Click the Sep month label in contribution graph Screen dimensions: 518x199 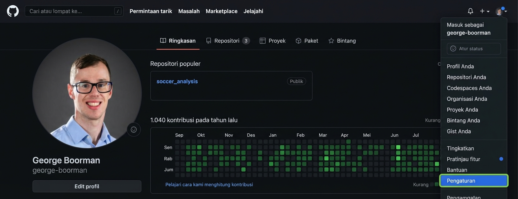pyautogui.click(x=179, y=135)
